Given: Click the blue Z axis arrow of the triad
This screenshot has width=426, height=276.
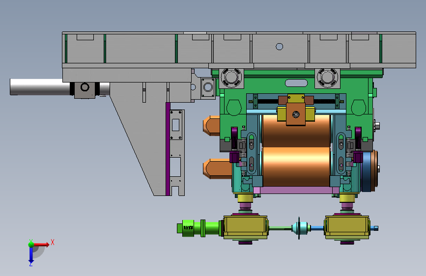Looking at the screenshot, I should 31,255.
